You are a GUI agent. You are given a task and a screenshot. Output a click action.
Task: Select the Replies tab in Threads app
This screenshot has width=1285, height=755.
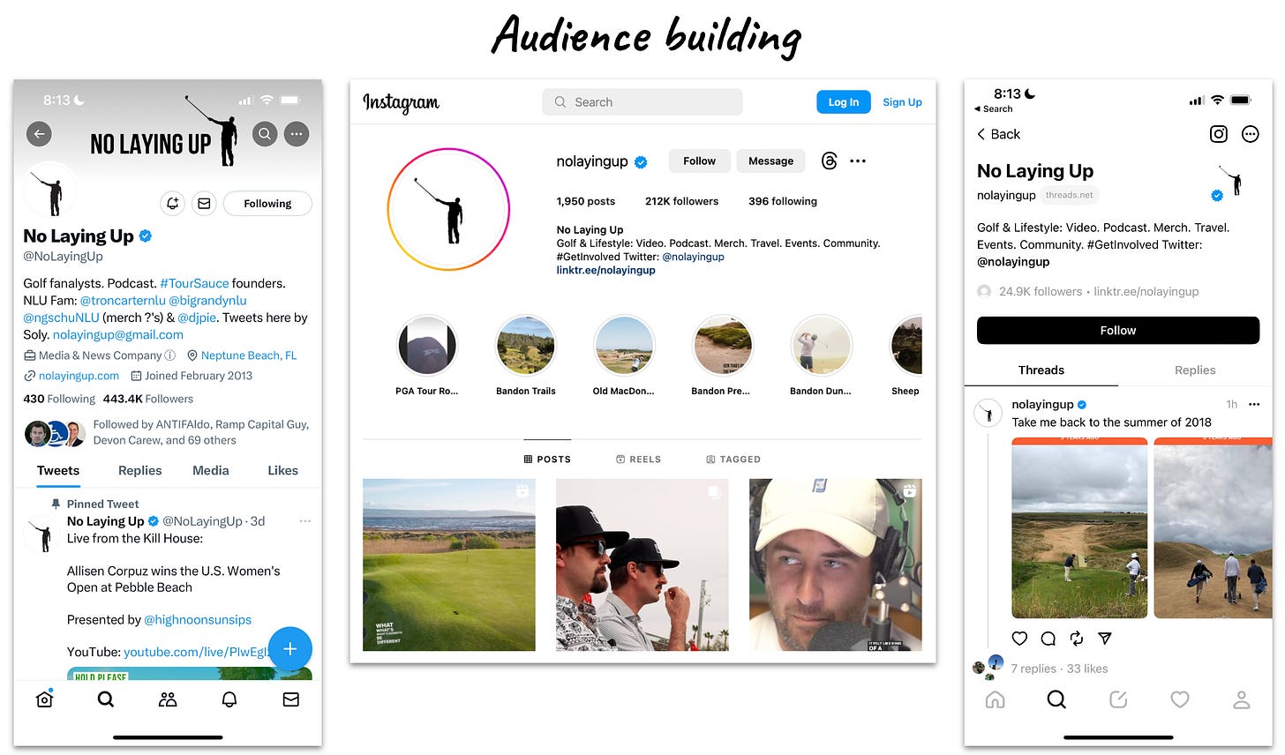point(1195,370)
